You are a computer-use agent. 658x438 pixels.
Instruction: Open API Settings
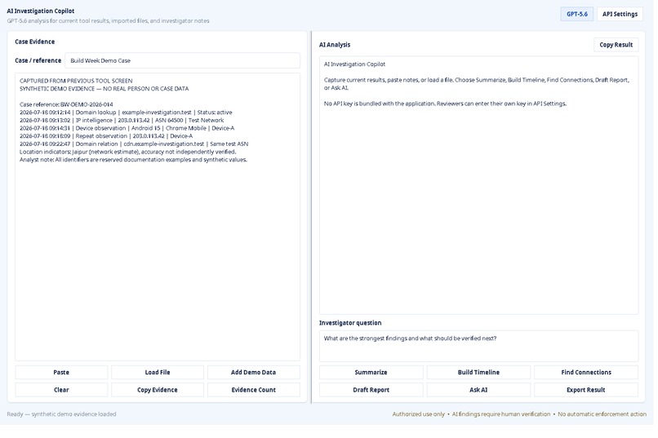tap(620, 14)
